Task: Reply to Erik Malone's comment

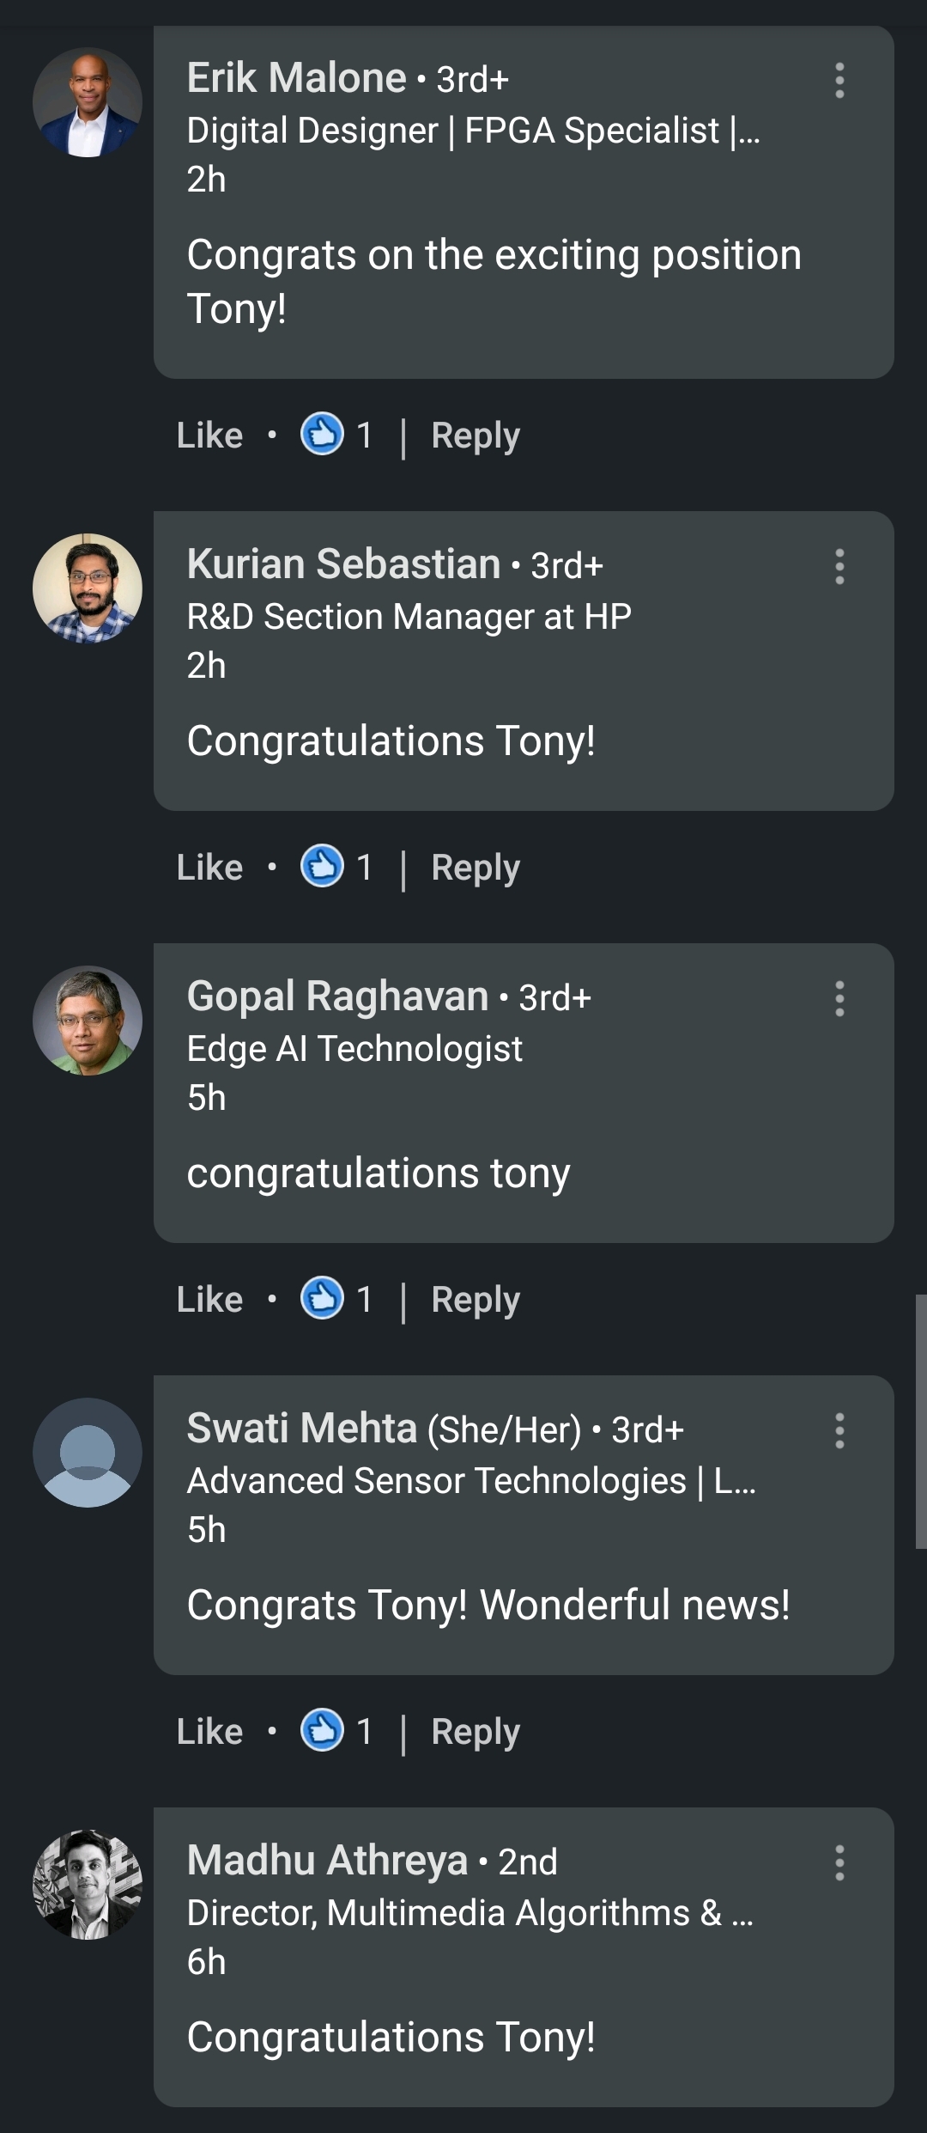Action: [476, 436]
